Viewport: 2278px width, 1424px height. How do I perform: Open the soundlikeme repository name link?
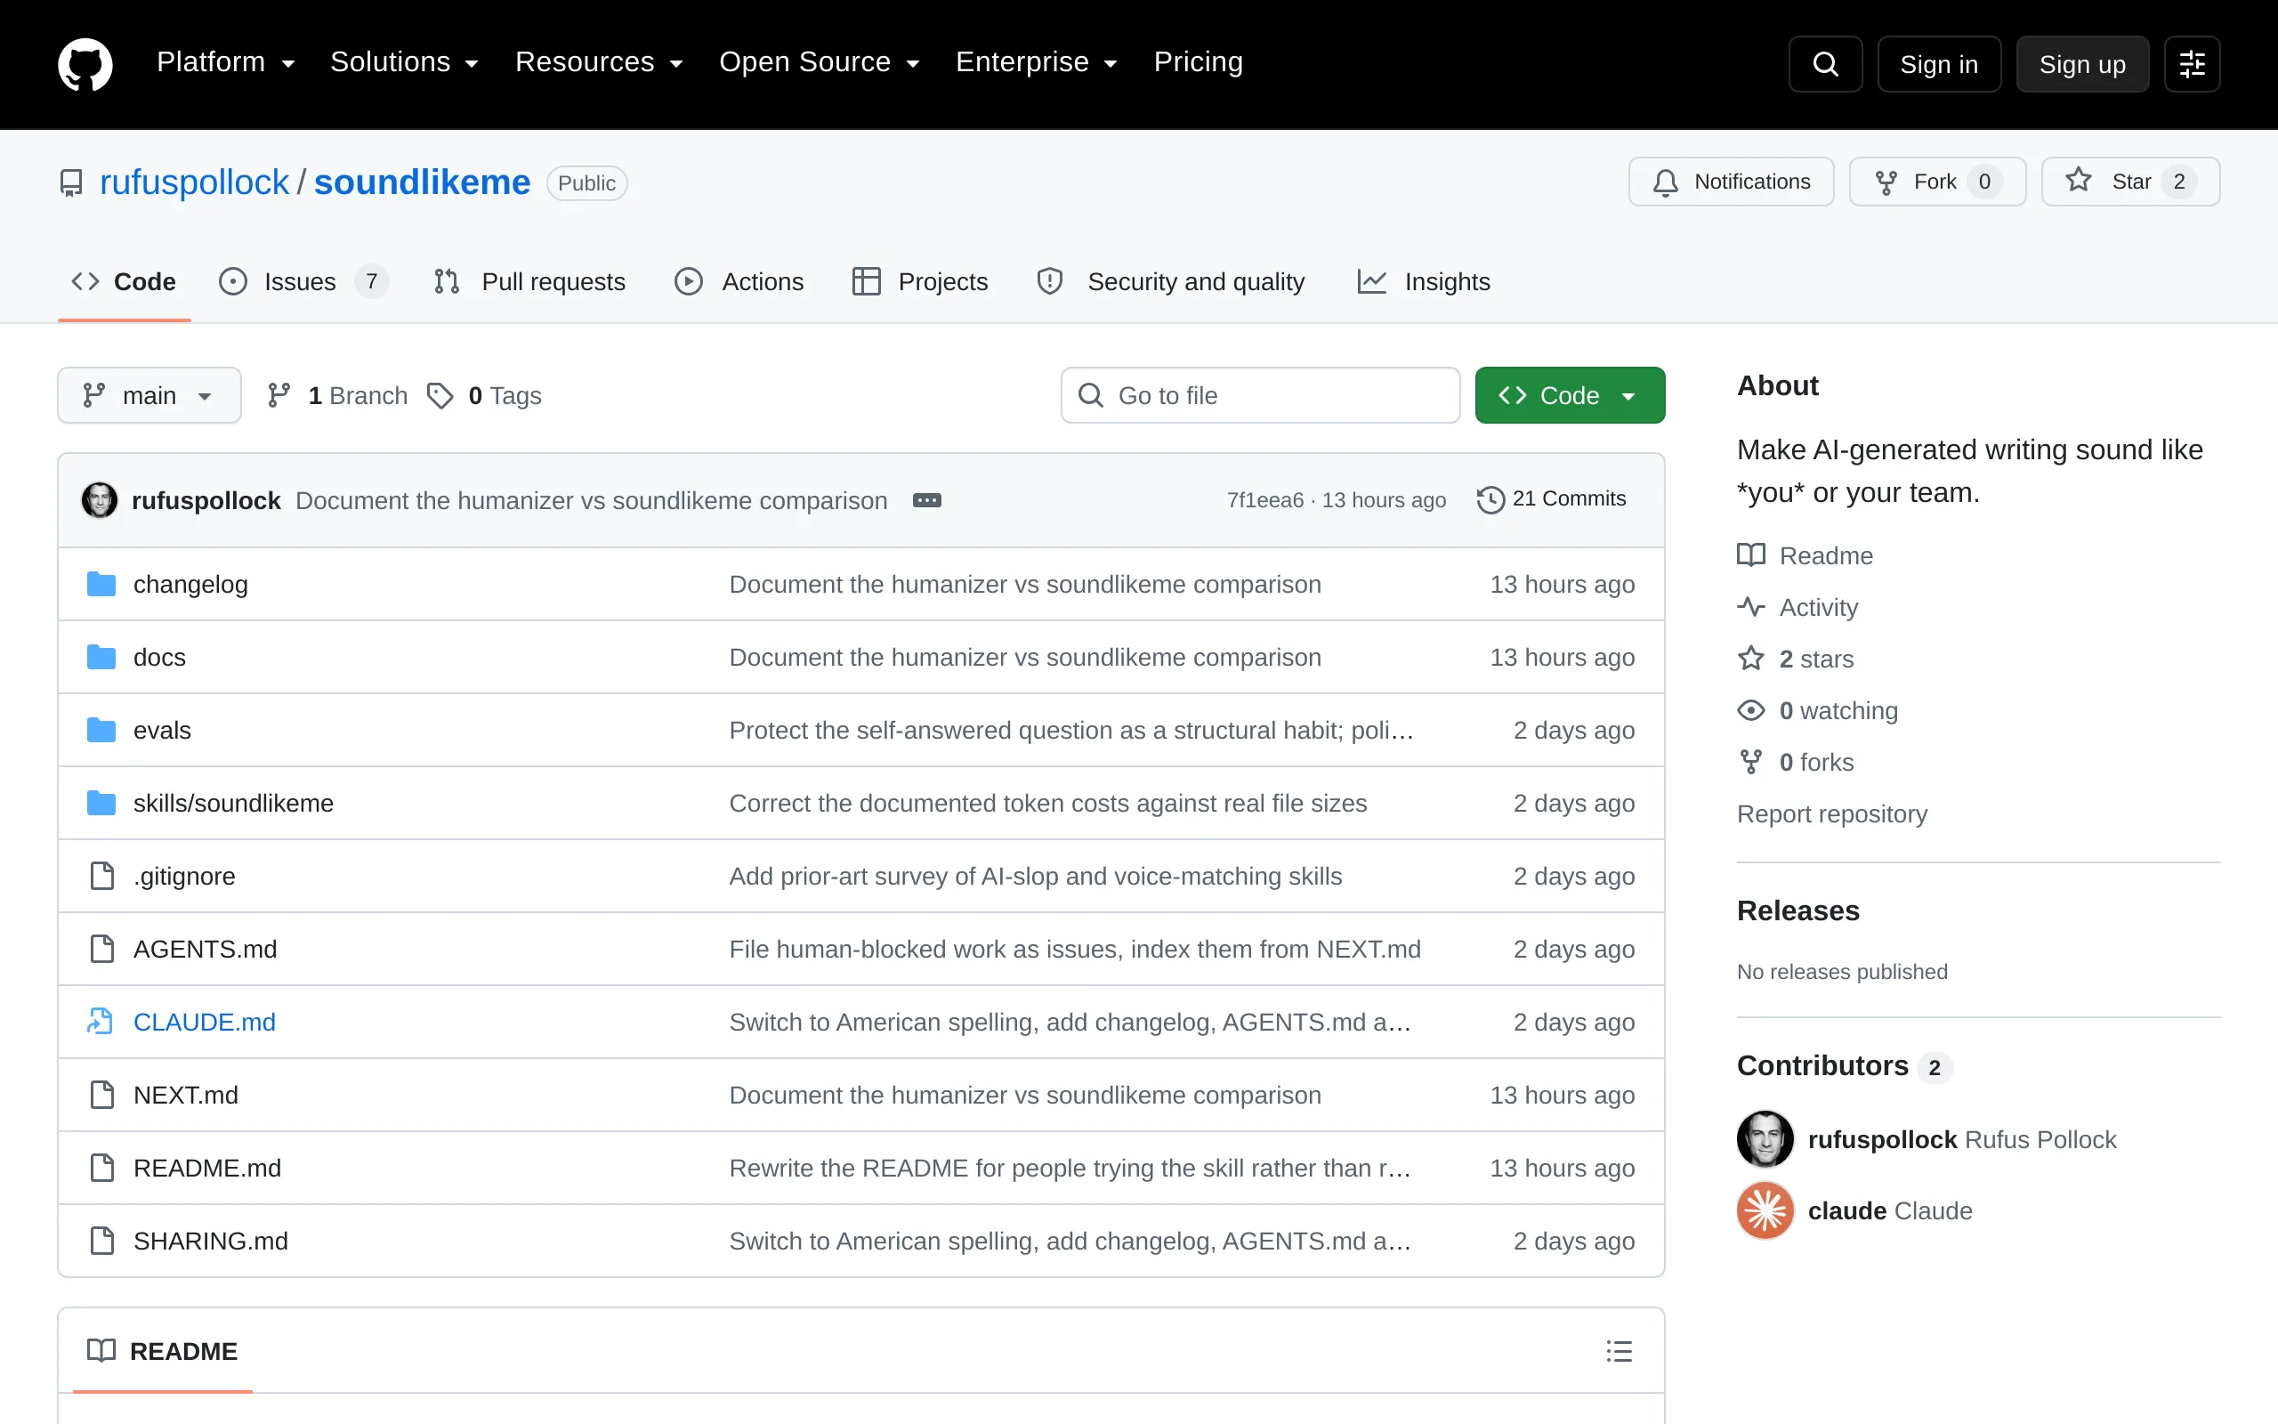tap(422, 182)
